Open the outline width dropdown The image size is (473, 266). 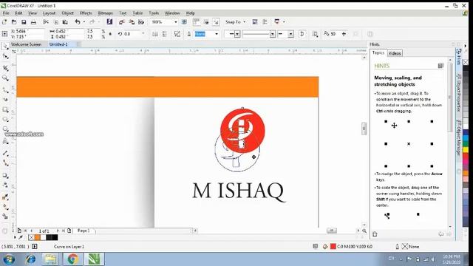(x=217, y=34)
